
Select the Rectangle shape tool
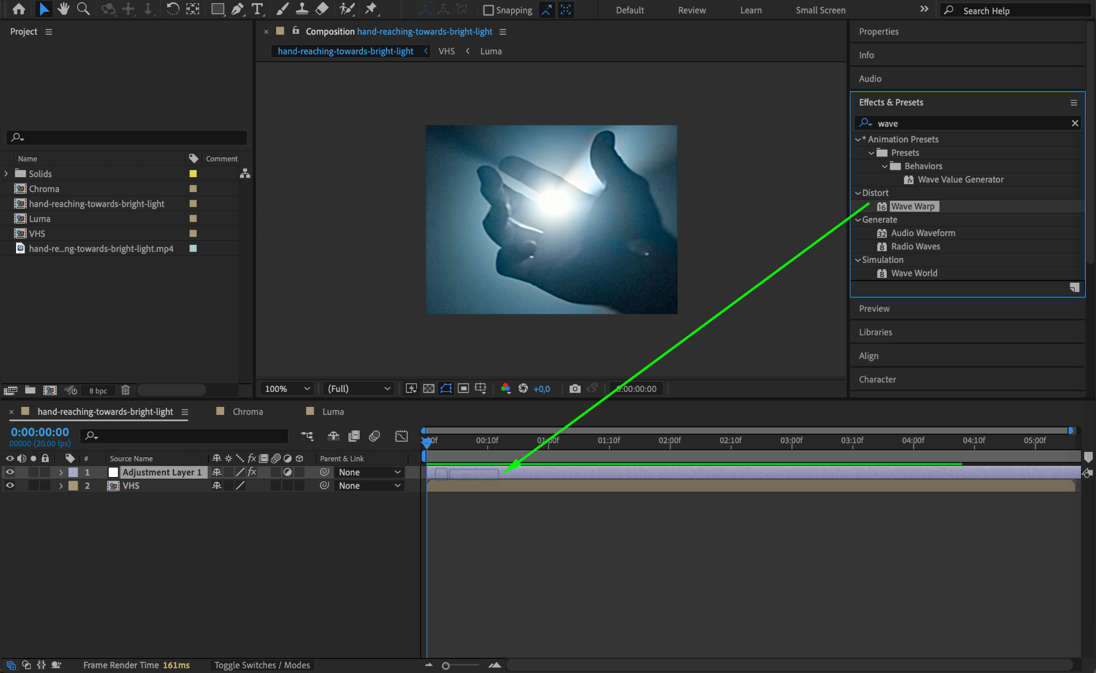click(217, 9)
